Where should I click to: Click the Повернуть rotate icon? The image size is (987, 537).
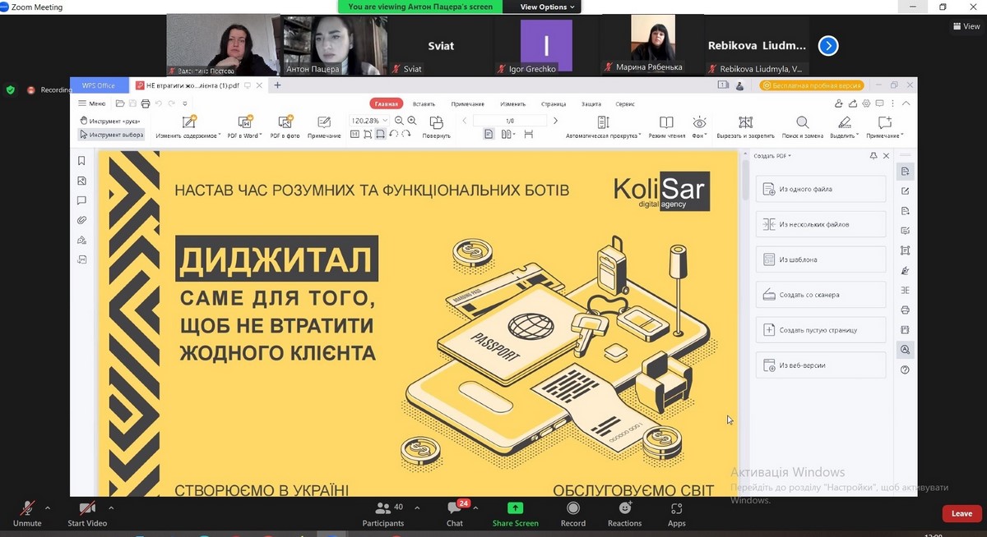436,122
